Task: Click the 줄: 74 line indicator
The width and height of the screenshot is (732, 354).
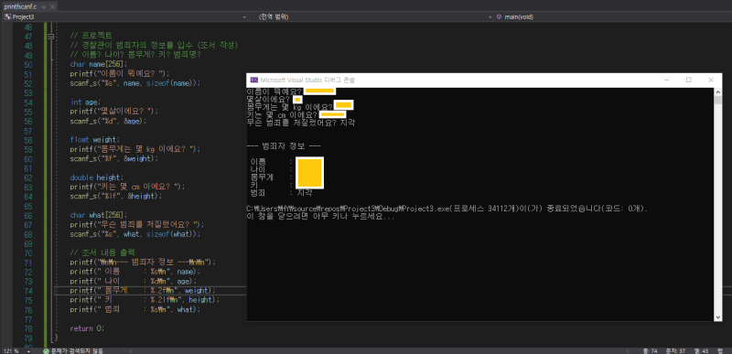Action: coord(650,350)
